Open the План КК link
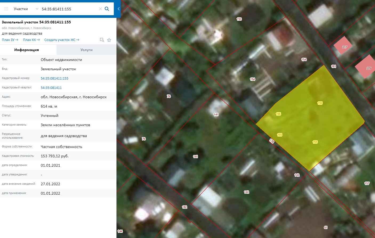375x238 pixels. 31,40
